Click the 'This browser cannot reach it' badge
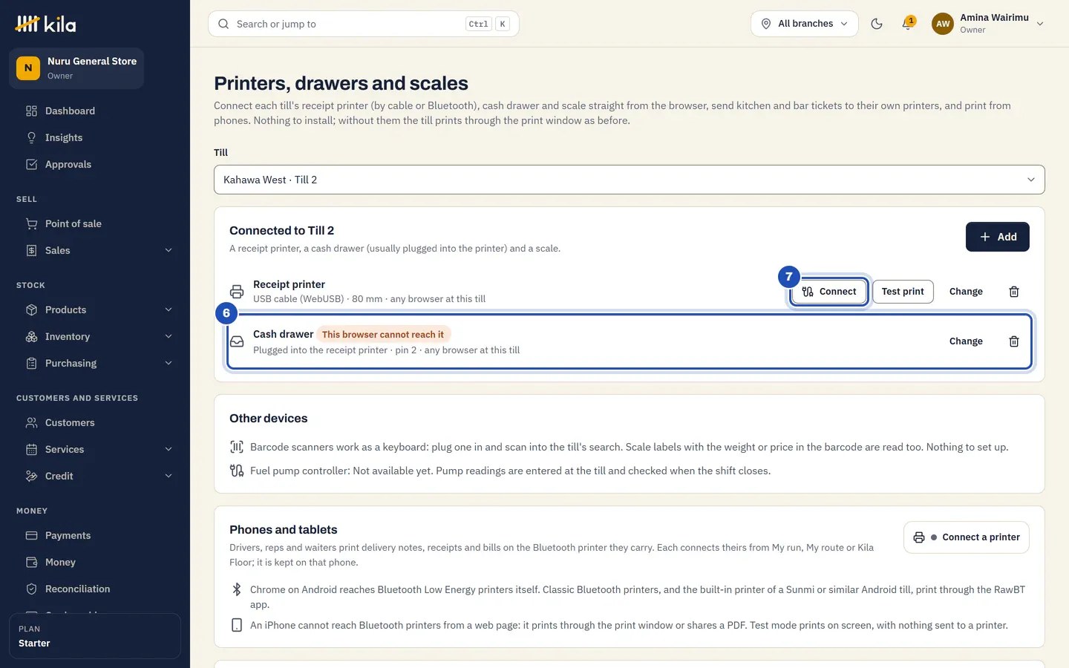Viewport: 1069px width, 668px height. [383, 335]
